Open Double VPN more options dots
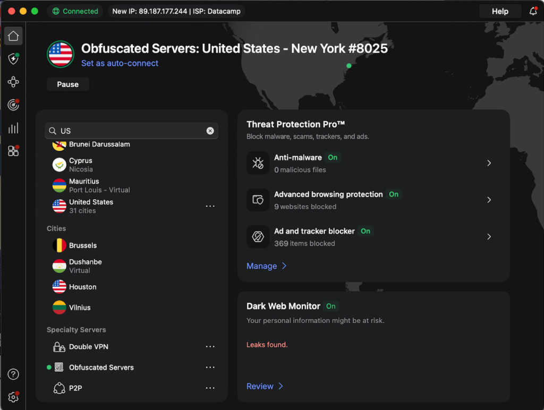The height and width of the screenshot is (410, 544). click(210, 346)
